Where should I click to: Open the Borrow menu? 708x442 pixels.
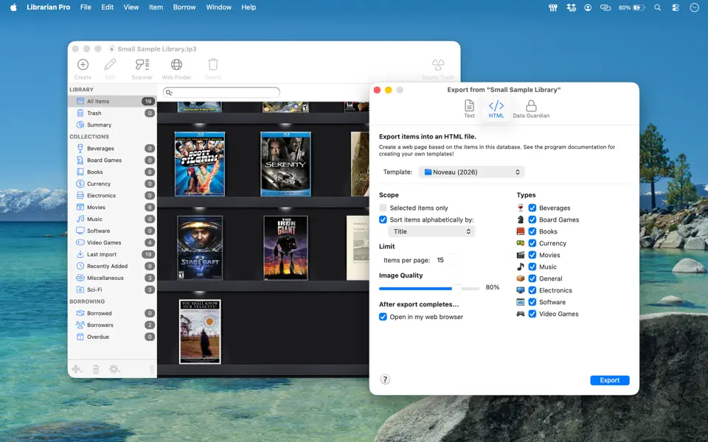[184, 7]
